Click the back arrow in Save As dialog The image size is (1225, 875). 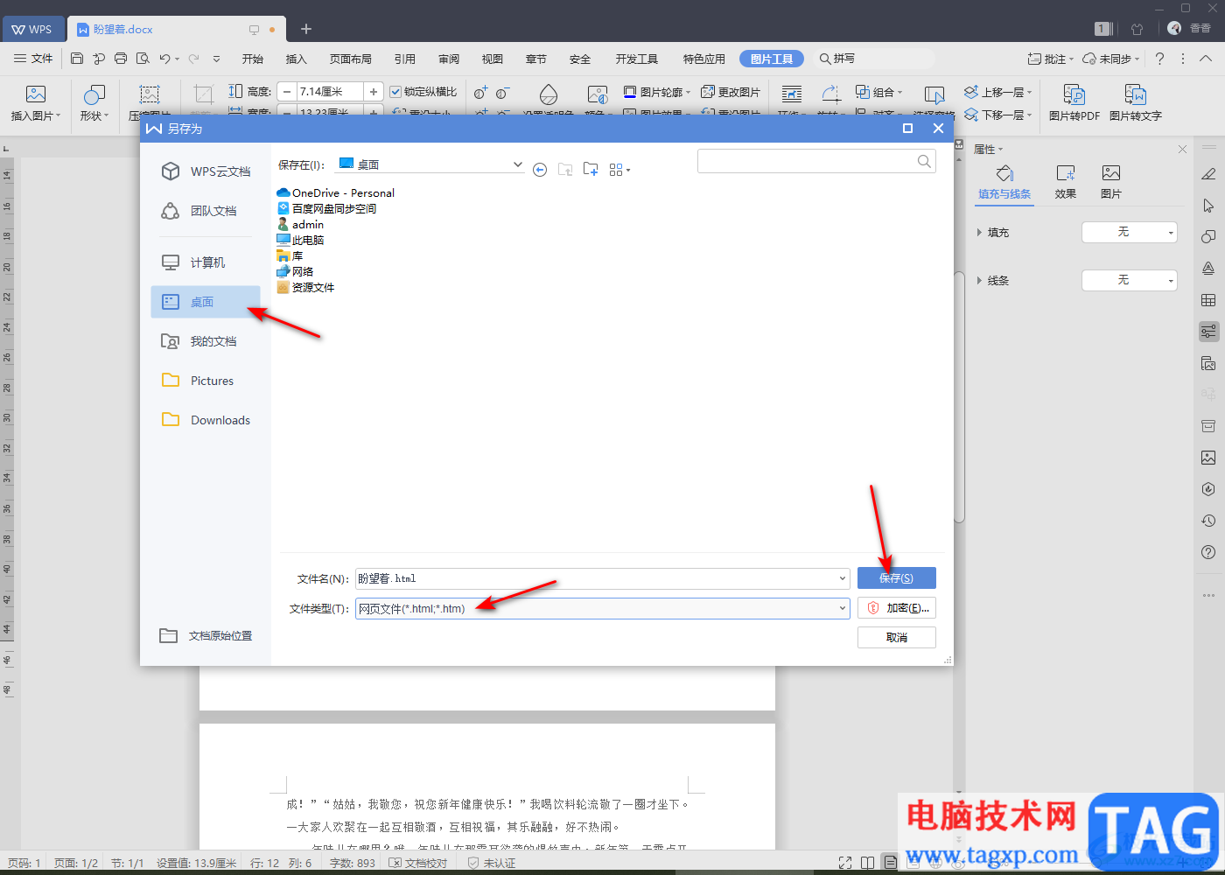point(540,170)
